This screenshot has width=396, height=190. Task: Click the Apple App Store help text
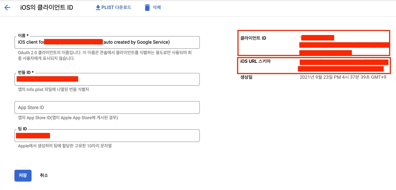68,117
